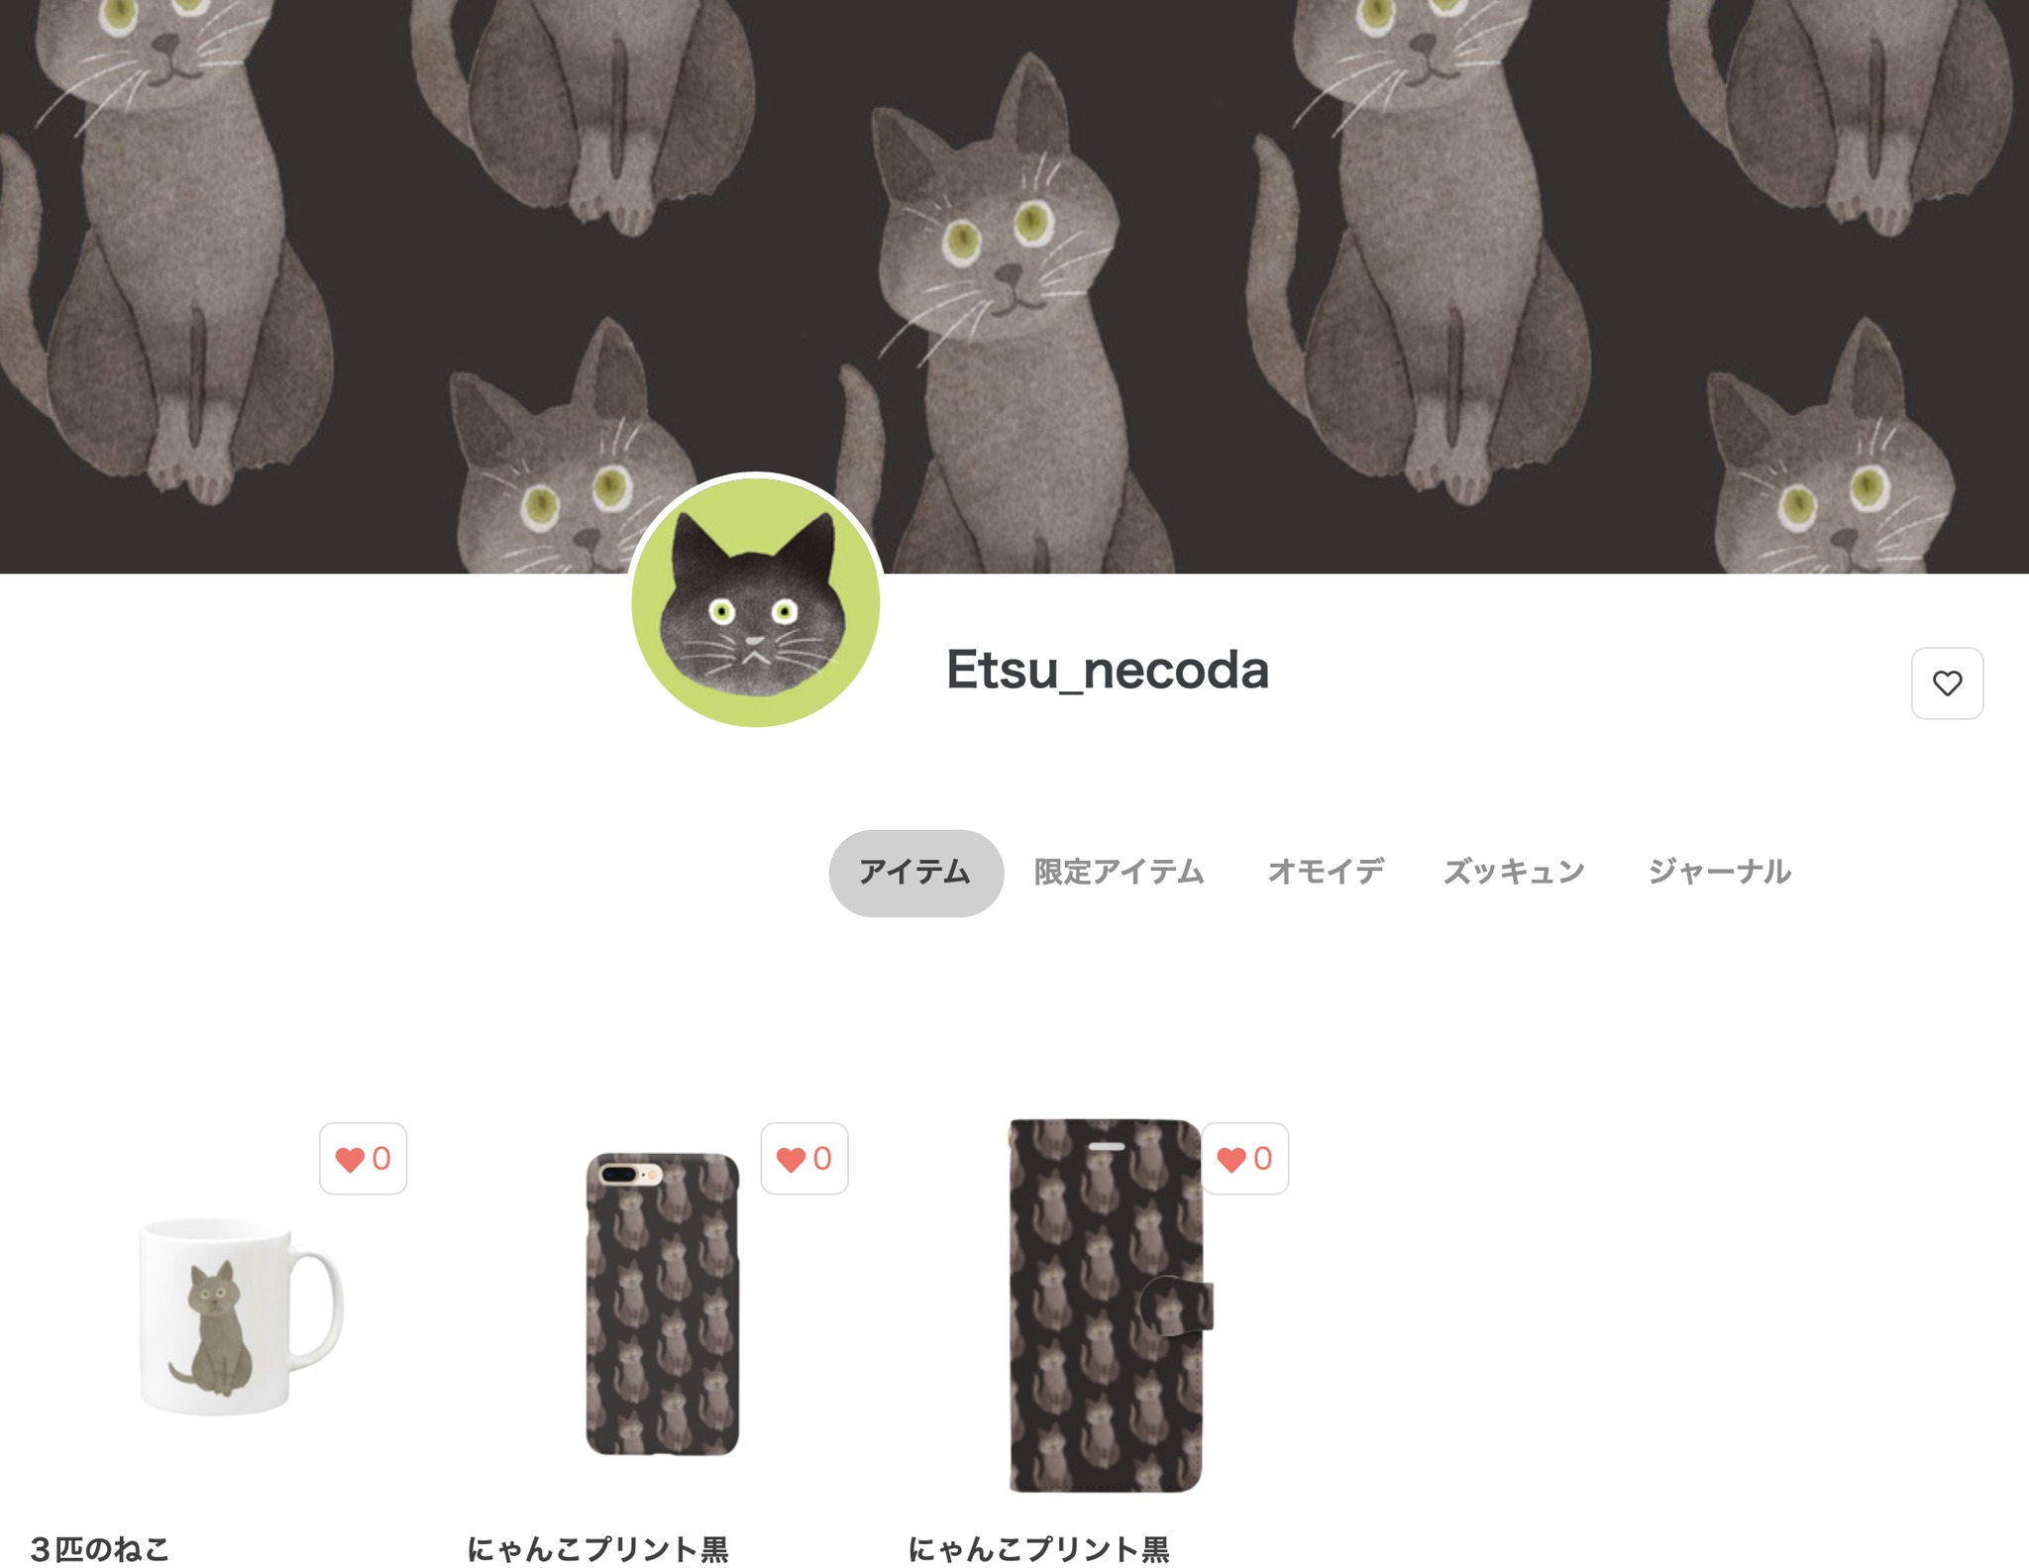Like the notebook-style cat print case
The image size is (2029, 1568).
pos(1244,1158)
